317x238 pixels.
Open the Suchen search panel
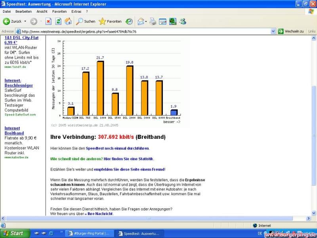[86, 21]
